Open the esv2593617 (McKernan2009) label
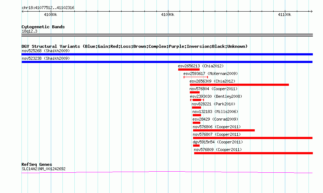Viewport: 323px width, 193px height. (x=210, y=74)
